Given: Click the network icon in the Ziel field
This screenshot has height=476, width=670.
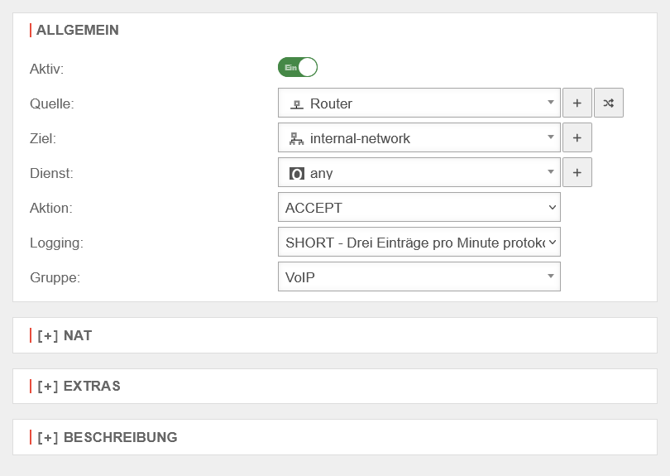Looking at the screenshot, I should 297,139.
